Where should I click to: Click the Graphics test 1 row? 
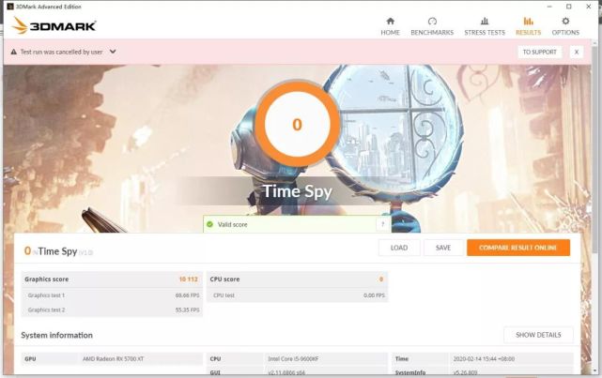(x=112, y=295)
